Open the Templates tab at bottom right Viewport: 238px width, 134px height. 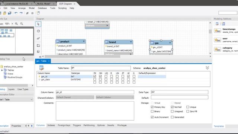[x=219, y=126]
